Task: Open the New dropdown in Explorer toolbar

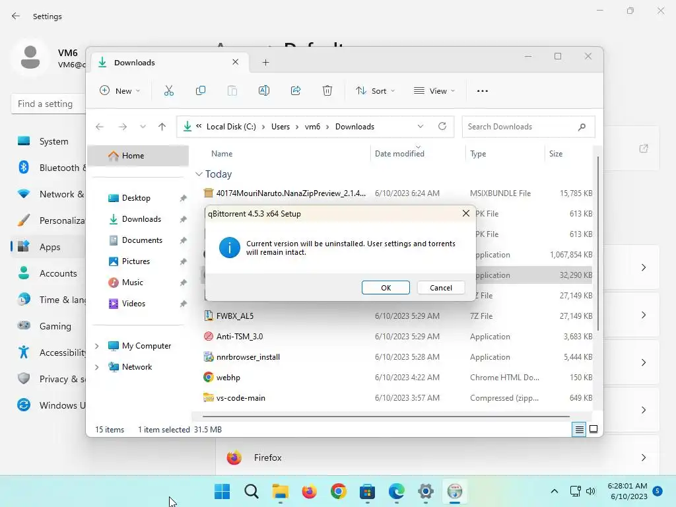Action: [120, 91]
